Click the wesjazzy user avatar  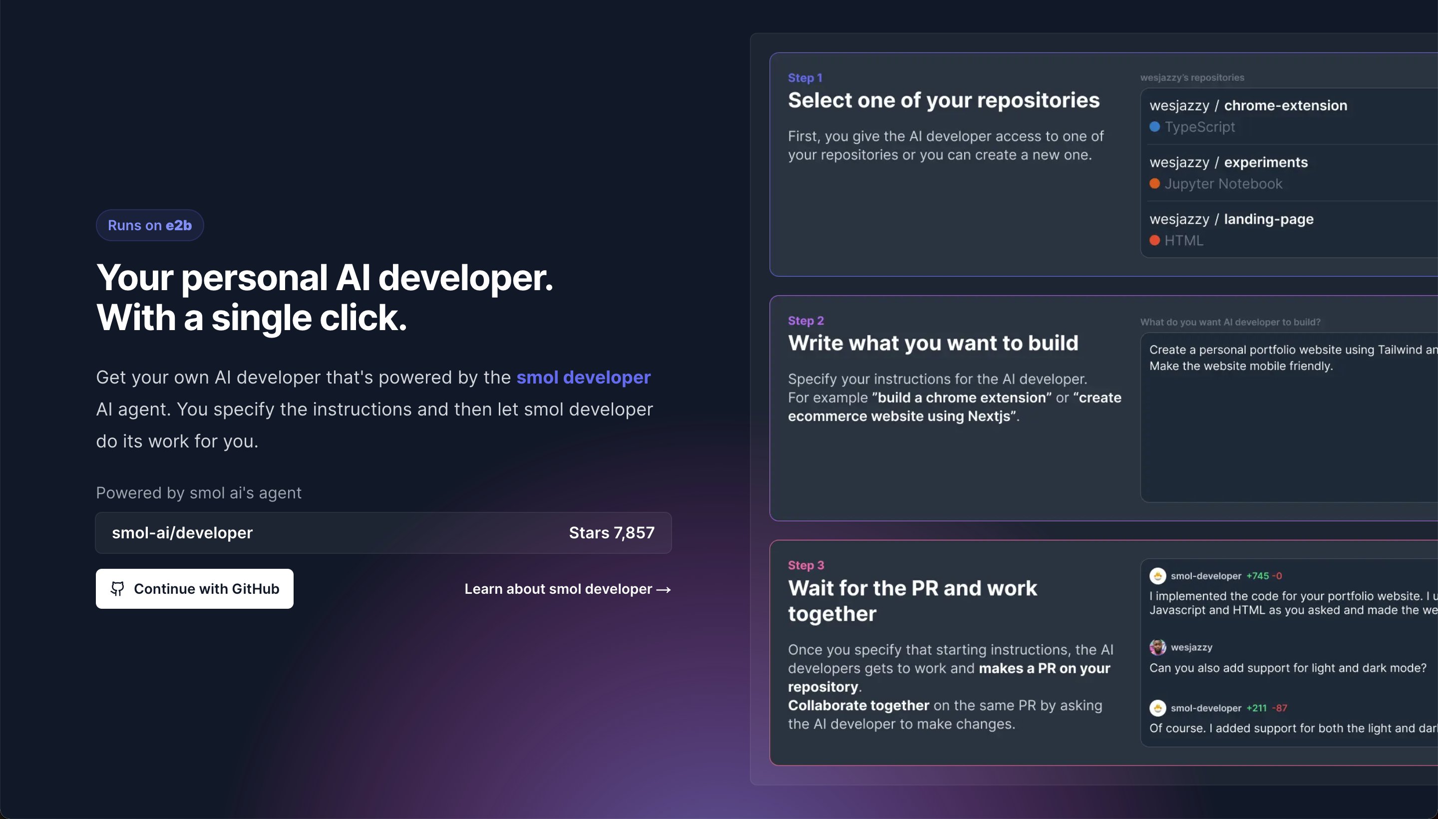[1157, 647]
